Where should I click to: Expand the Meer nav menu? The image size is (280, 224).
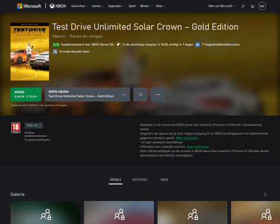click(x=160, y=6)
